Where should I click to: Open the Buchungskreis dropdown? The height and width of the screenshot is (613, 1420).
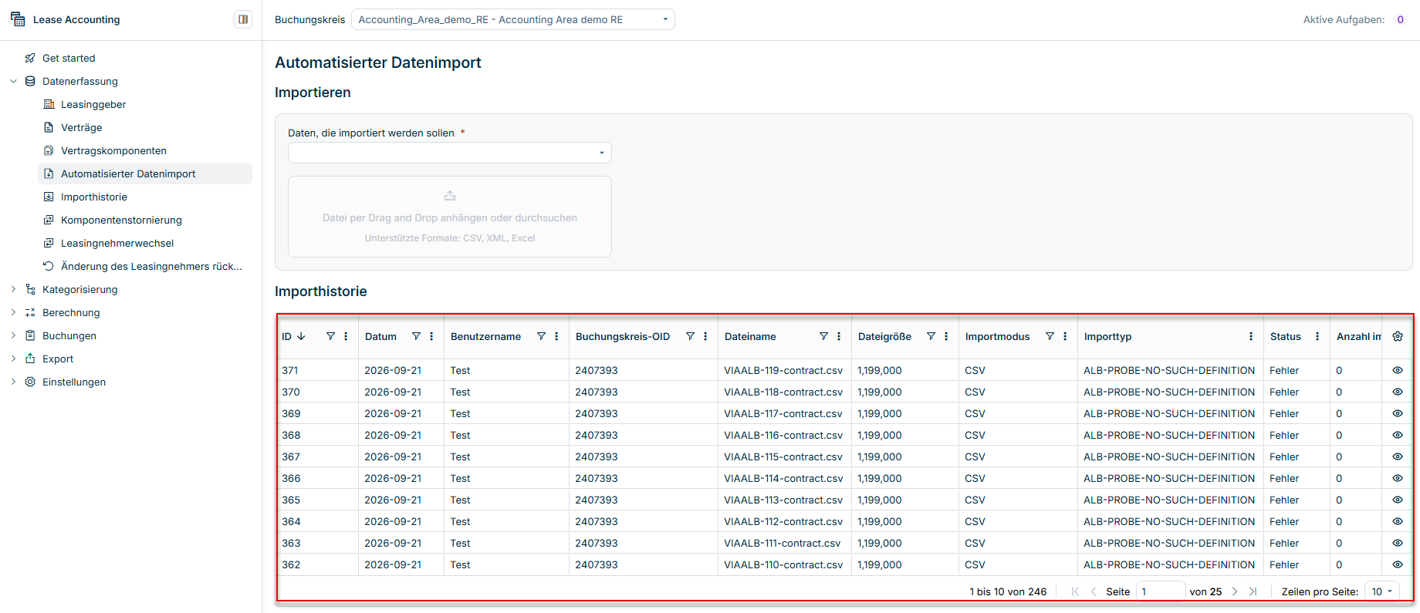513,19
